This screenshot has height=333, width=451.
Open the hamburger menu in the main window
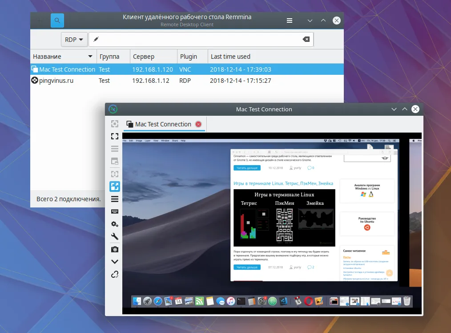(x=290, y=20)
